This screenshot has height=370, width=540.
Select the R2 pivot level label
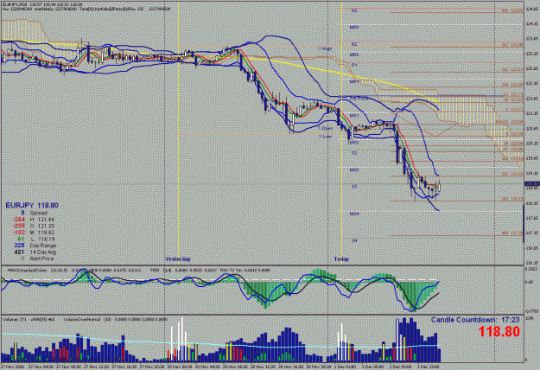(354, 44)
